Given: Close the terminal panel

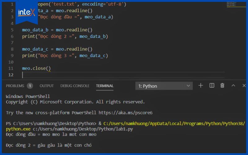Looking at the screenshot, I should (244, 86).
